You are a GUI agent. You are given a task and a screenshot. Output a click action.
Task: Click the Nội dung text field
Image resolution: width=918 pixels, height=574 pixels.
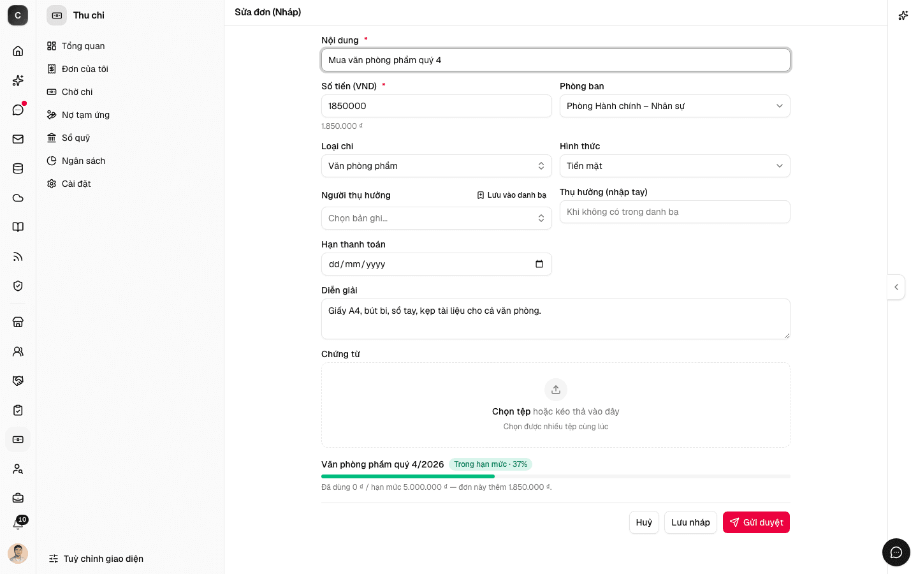tap(556, 60)
